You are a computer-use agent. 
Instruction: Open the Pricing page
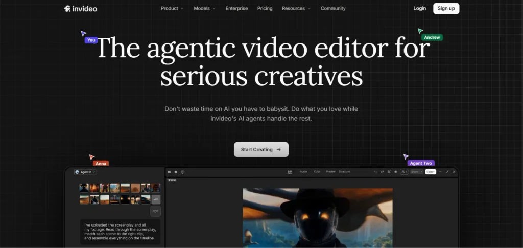[265, 8]
